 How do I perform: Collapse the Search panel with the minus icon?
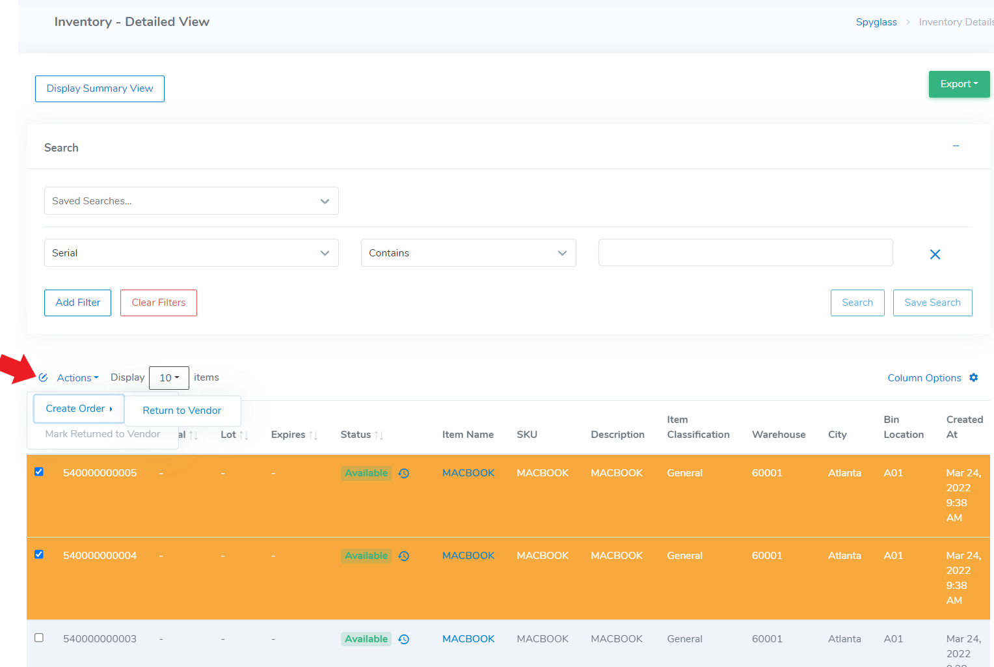[956, 146]
